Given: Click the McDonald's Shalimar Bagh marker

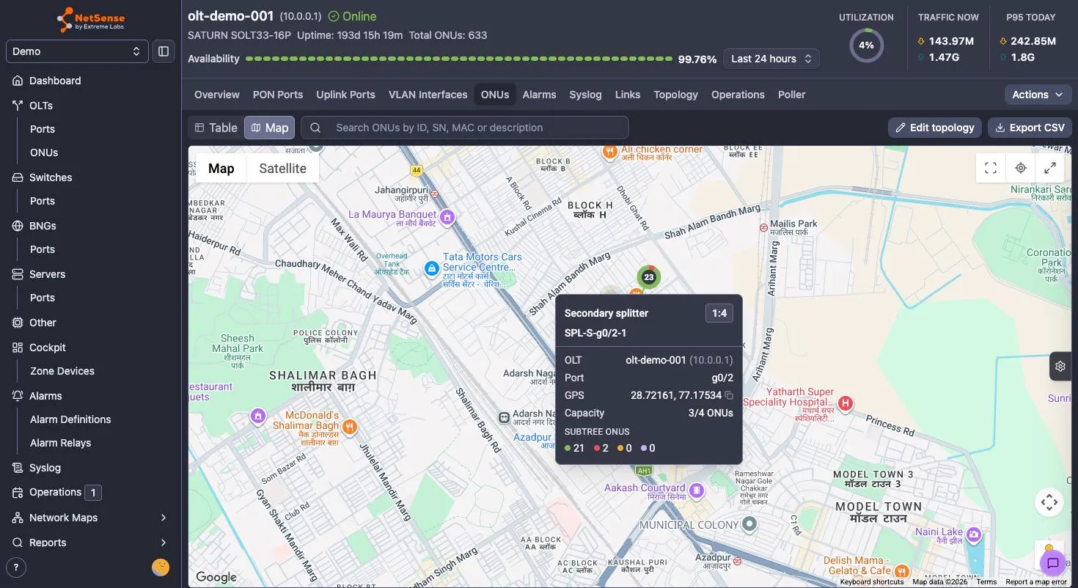Looking at the screenshot, I should [x=350, y=426].
